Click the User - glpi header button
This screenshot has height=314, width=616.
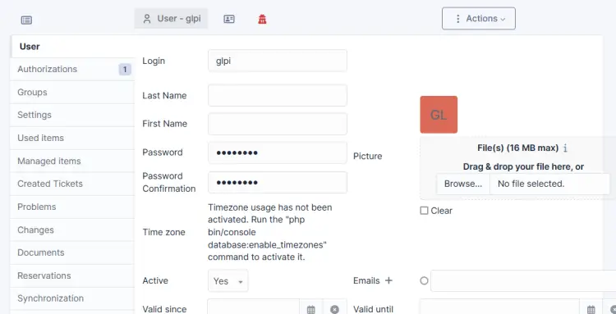point(172,18)
